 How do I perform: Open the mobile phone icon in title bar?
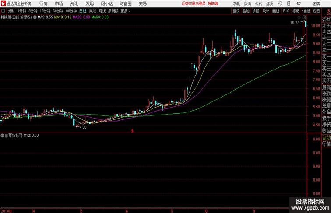pos(289,3)
